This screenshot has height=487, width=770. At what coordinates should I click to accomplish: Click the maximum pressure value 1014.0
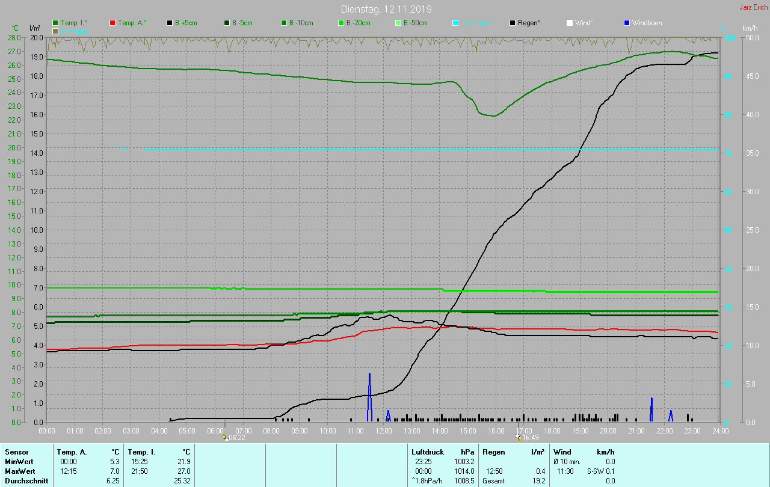pos(464,471)
